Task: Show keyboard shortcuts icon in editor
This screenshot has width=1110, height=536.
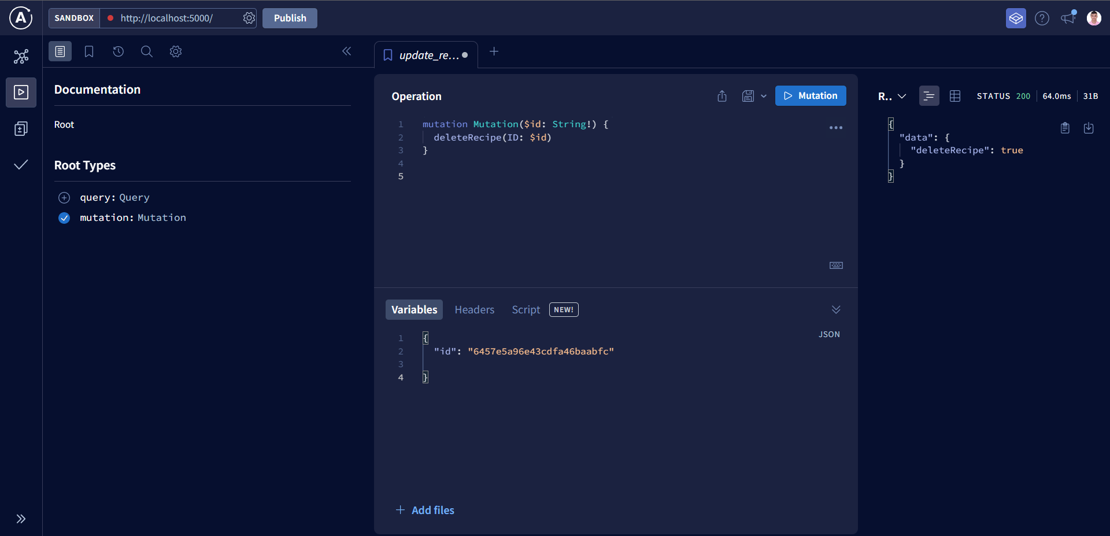Action: (836, 265)
